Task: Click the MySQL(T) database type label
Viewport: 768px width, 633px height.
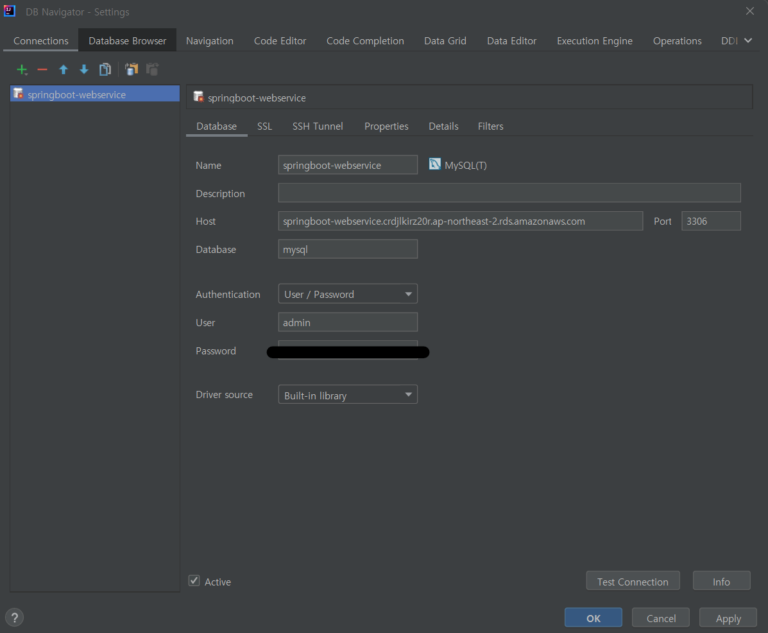Action: (x=466, y=166)
